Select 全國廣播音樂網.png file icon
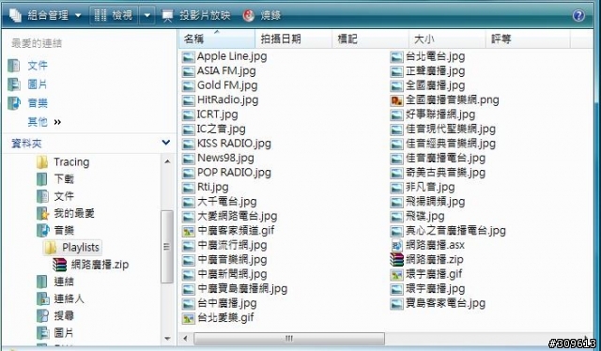Screen dimensions: 601x351 point(396,100)
